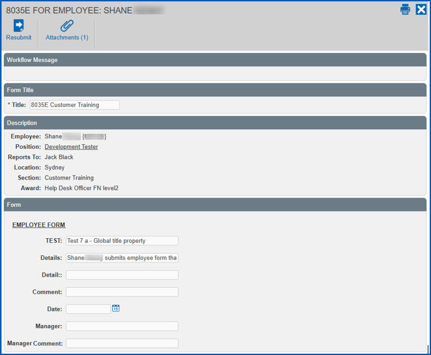Edit the Title field with 8035E Customer Training
Viewport: 431px width, 355px height.
(x=75, y=105)
